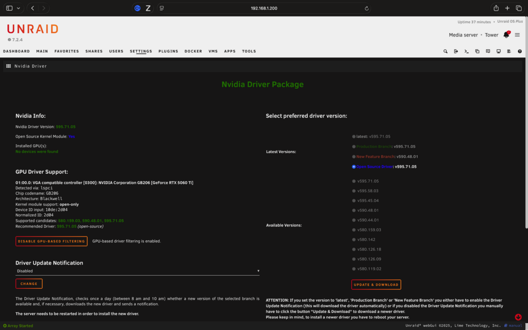The width and height of the screenshot is (528, 330).
Task: Open the web terminal icon
Action: click(466, 51)
